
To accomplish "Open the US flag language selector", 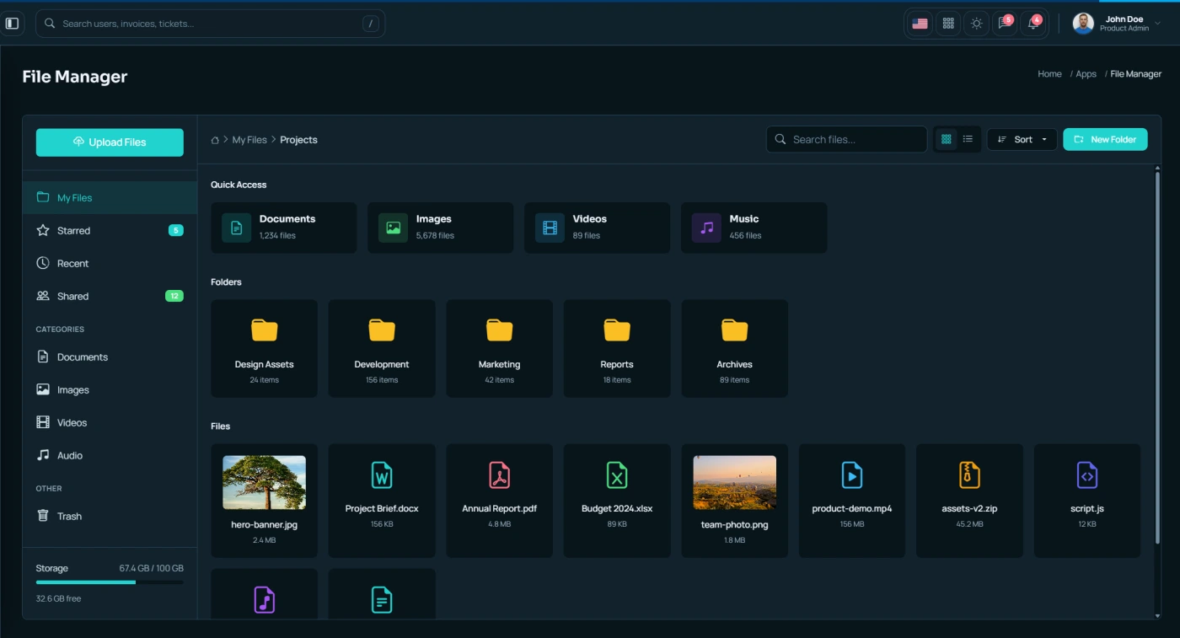I will pyautogui.click(x=920, y=24).
